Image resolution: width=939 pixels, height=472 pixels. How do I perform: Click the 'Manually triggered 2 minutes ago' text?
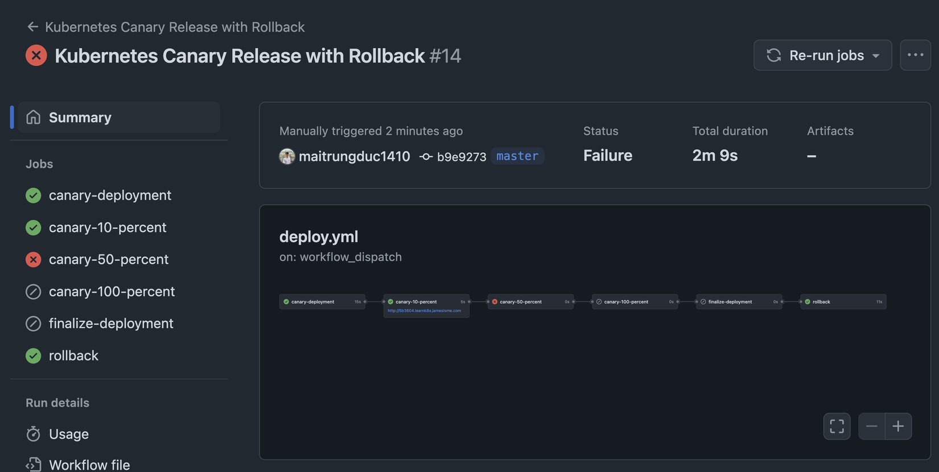tap(371, 131)
